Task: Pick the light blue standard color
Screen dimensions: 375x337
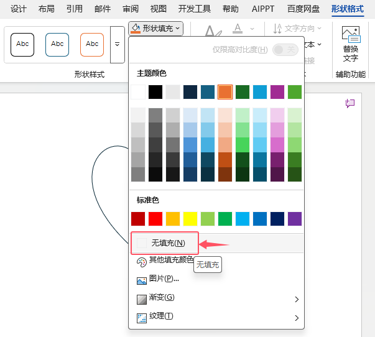Action: 243,219
